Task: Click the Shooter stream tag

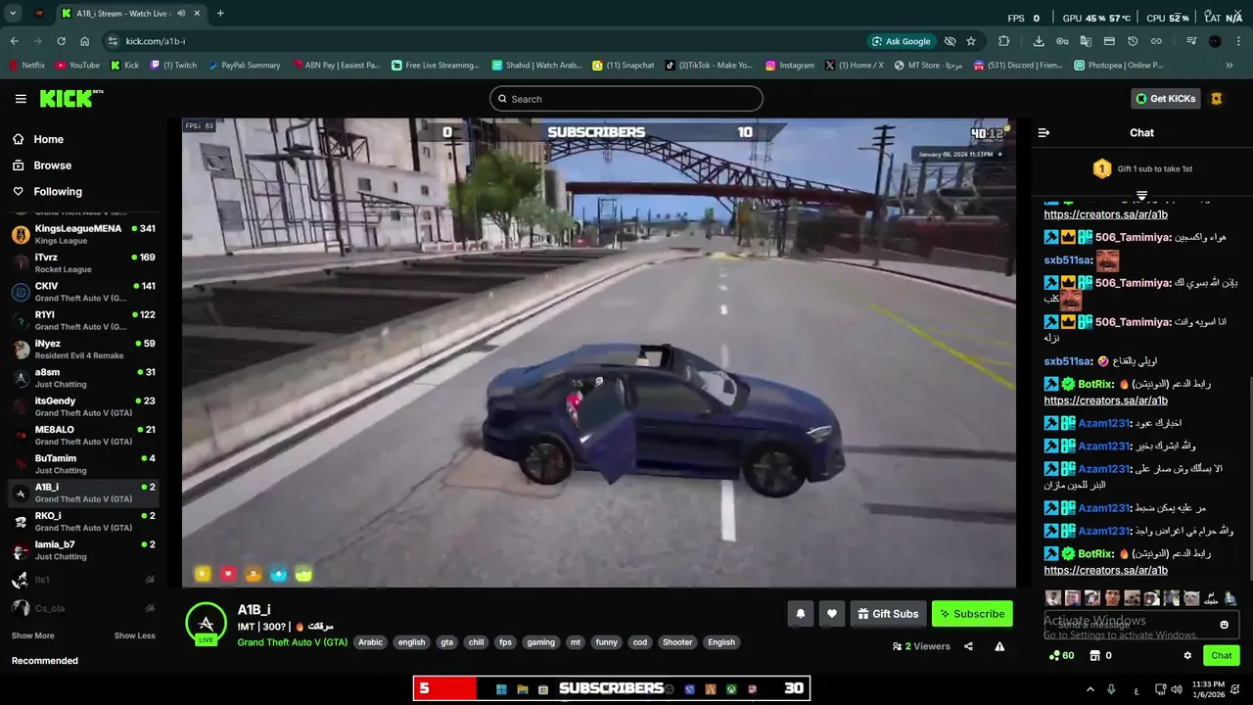Action: click(x=677, y=642)
